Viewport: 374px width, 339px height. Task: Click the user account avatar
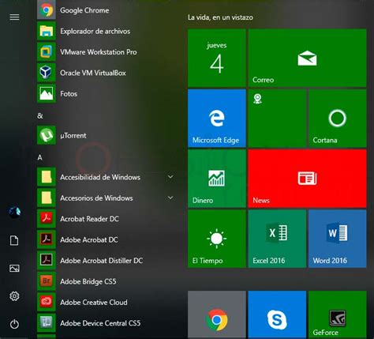click(14, 212)
